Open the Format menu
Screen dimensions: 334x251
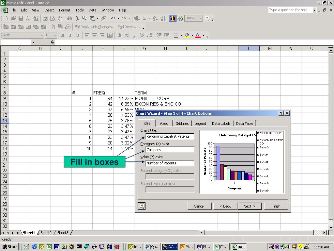(x=65, y=10)
